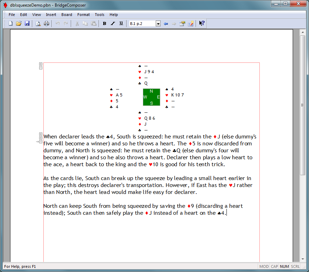The height and width of the screenshot is (272, 309).
Task: Open a file with the folder icon
Action: coord(19,24)
